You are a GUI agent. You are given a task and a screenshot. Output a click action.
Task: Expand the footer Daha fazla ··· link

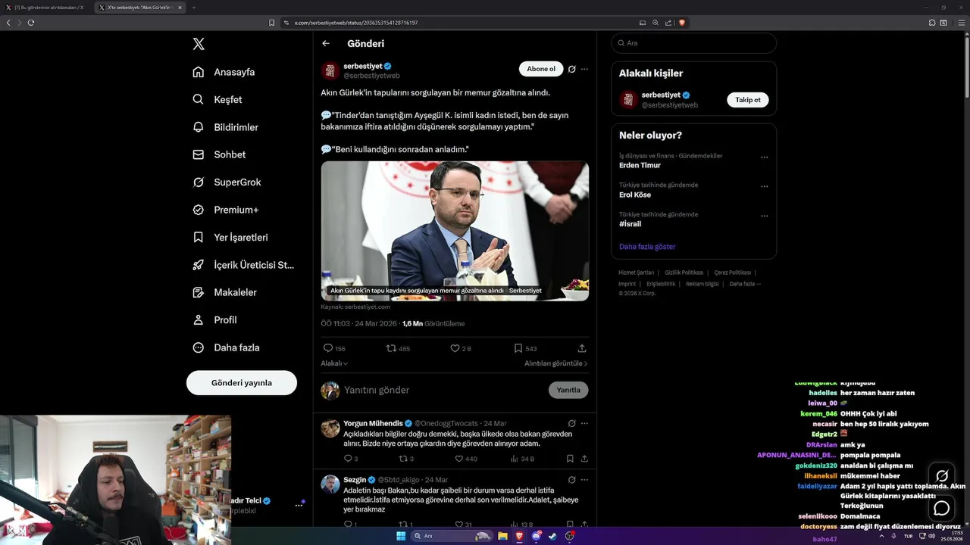coord(745,284)
